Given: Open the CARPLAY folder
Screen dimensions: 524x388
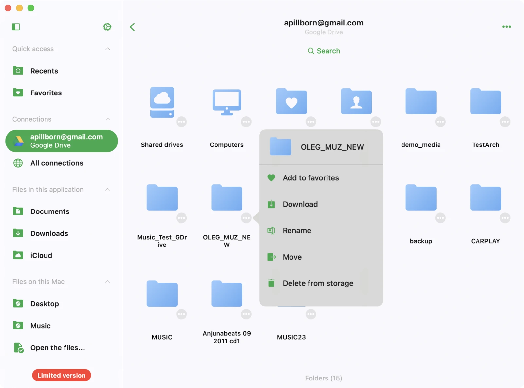Looking at the screenshot, I should coord(485,198).
